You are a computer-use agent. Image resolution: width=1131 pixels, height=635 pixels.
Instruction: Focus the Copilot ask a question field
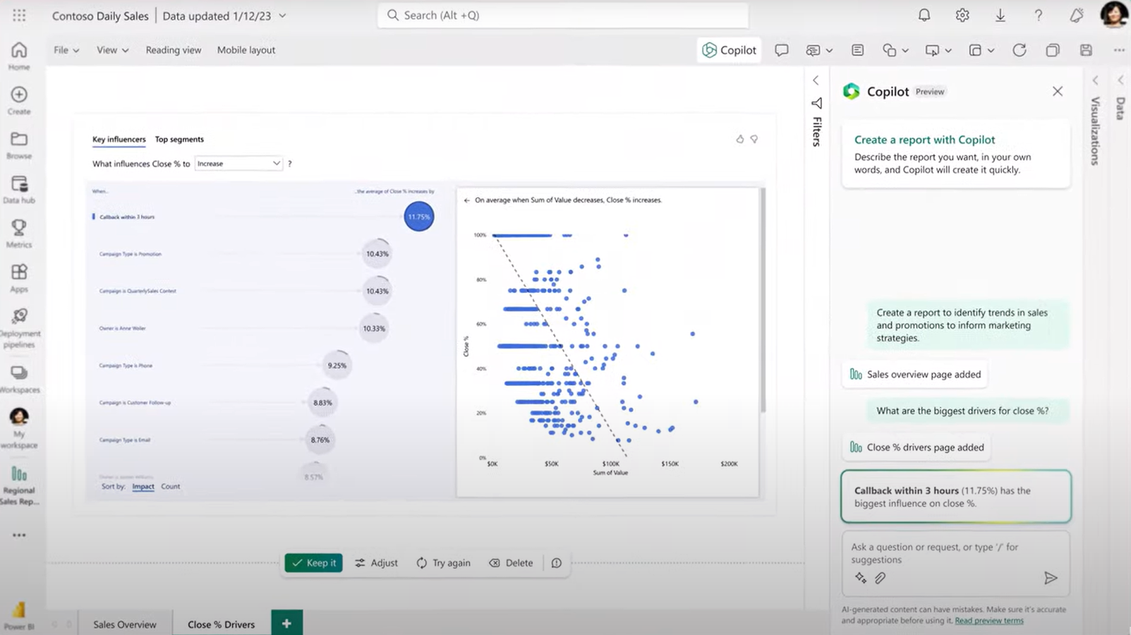(955, 553)
